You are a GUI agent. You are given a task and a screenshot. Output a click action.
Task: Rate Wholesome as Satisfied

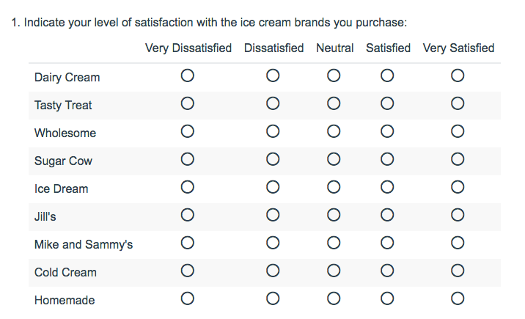[x=387, y=131]
